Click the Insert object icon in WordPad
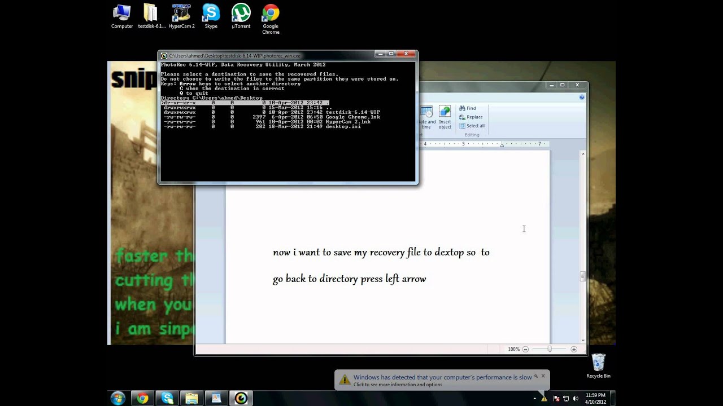723x406 pixels. point(445,118)
